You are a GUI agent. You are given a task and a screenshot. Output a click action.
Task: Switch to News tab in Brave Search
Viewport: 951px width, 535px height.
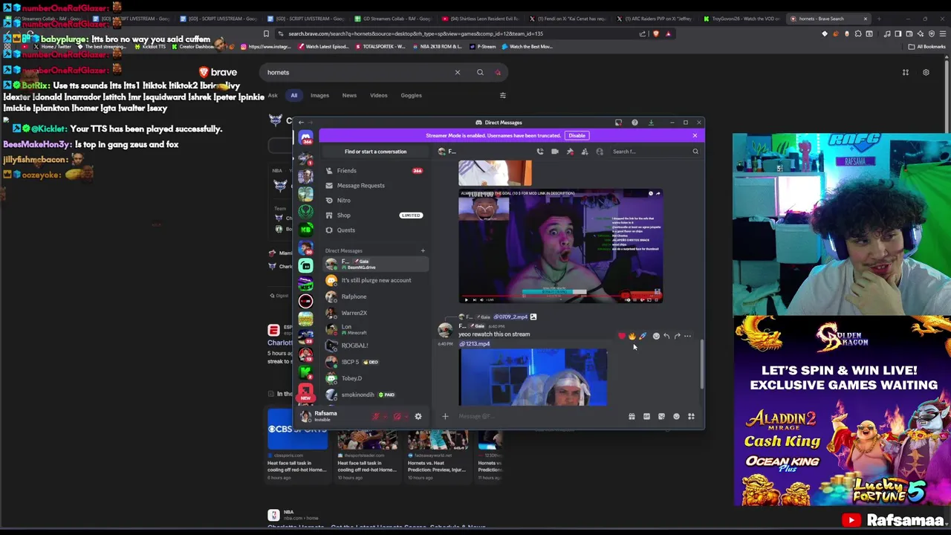(x=349, y=95)
